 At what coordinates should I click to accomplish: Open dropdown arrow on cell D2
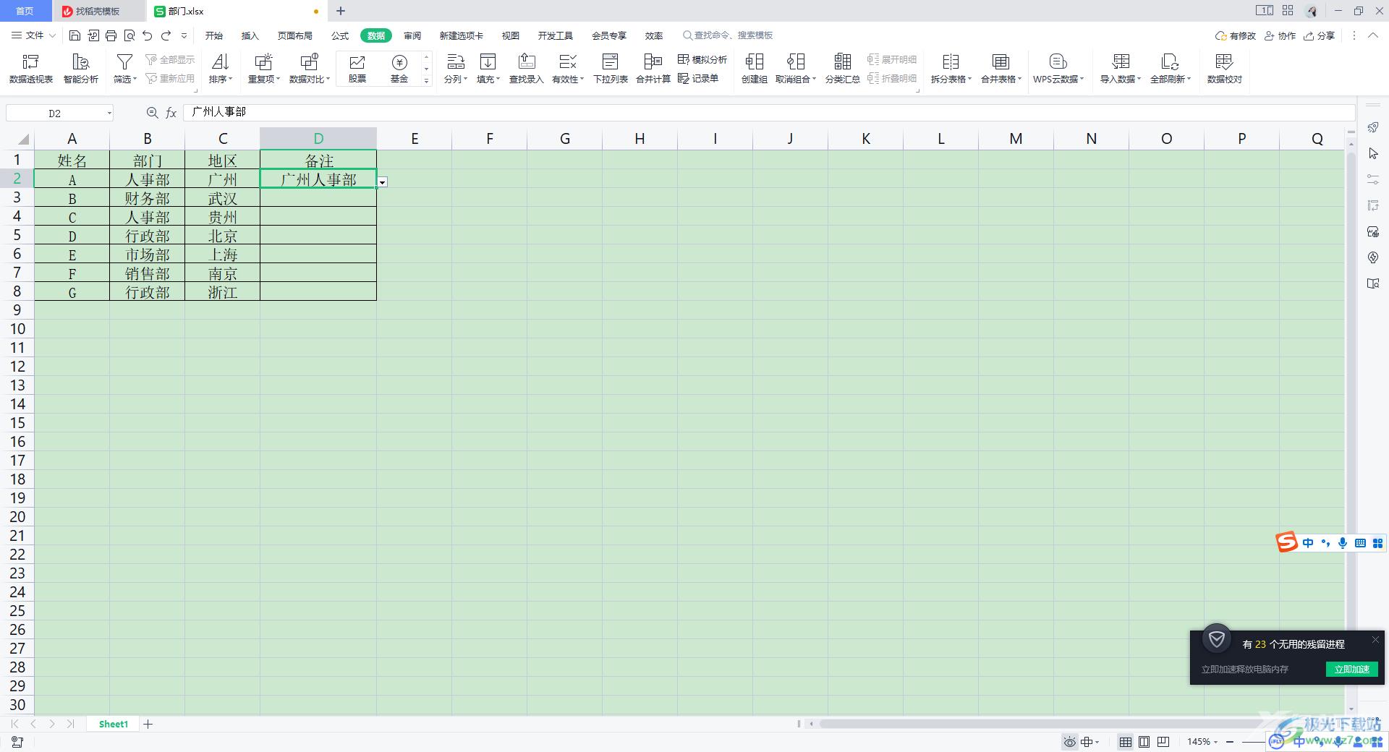(383, 182)
